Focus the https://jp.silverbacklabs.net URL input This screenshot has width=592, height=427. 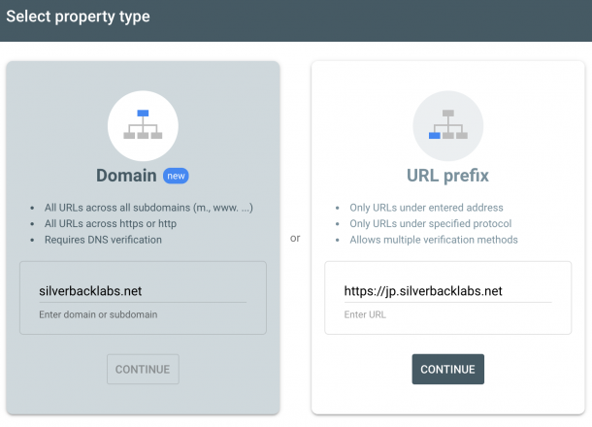[x=447, y=291]
